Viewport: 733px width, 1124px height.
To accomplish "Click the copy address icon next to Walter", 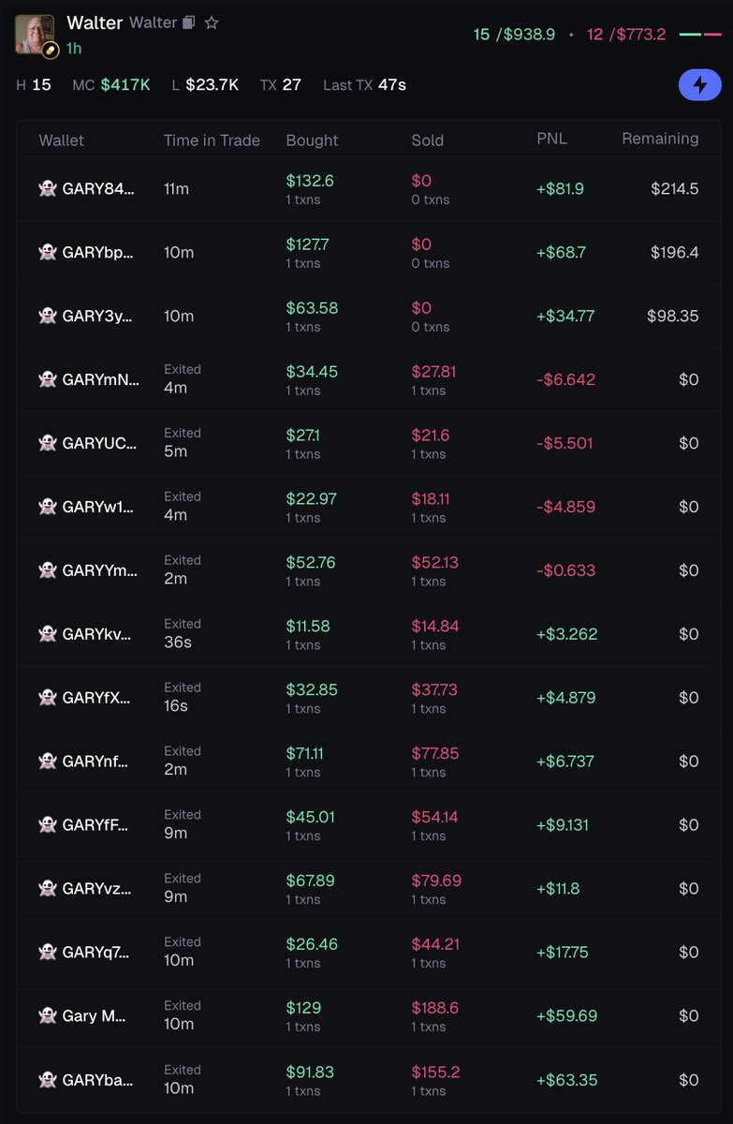I will point(188,22).
